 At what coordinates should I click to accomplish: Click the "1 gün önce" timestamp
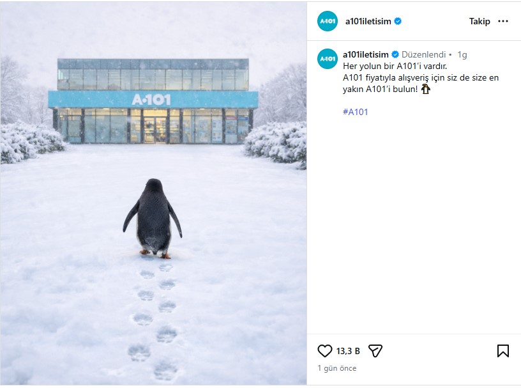pyautogui.click(x=337, y=368)
